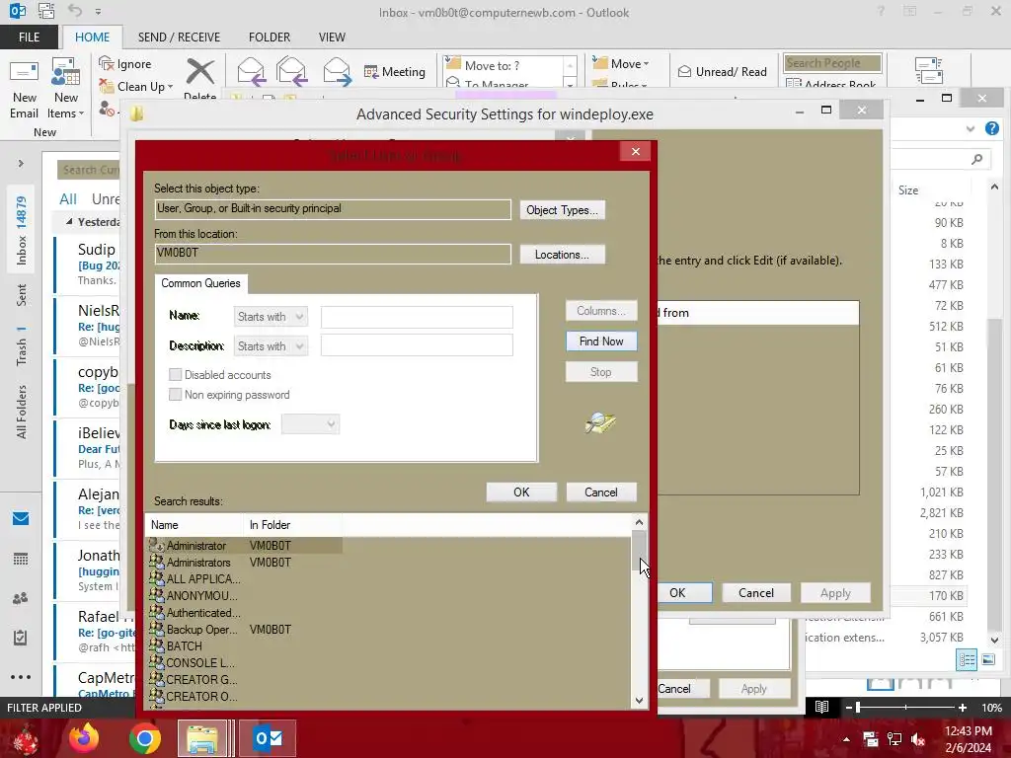Open Outlook taskbar button
The width and height of the screenshot is (1011, 758).
(x=268, y=738)
